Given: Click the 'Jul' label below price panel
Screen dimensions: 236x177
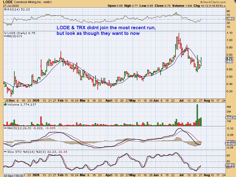Looking at the screenshot, I should [x=181, y=100].
